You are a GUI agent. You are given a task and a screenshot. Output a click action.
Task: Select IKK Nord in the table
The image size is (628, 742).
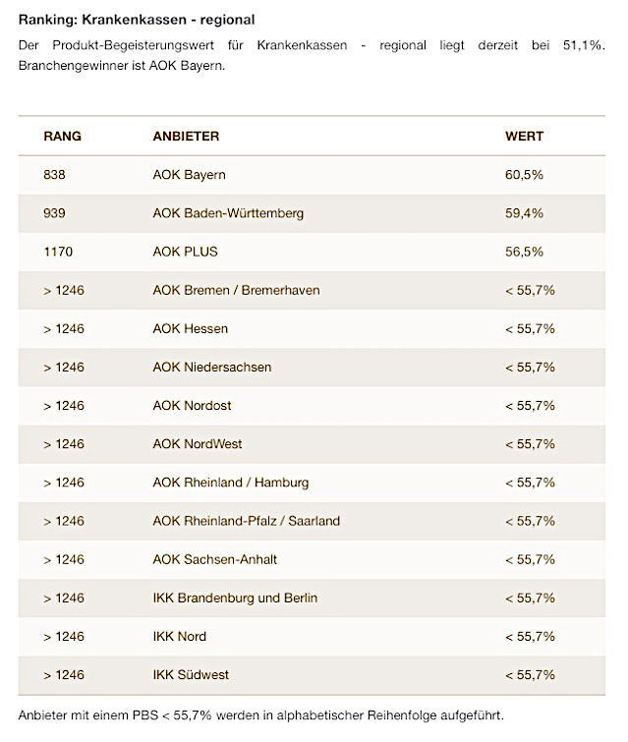[x=179, y=636]
